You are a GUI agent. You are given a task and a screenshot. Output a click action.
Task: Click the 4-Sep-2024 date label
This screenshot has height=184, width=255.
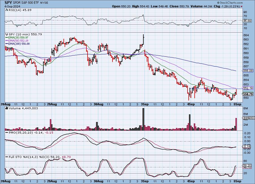pyautogui.click(x=12, y=6)
